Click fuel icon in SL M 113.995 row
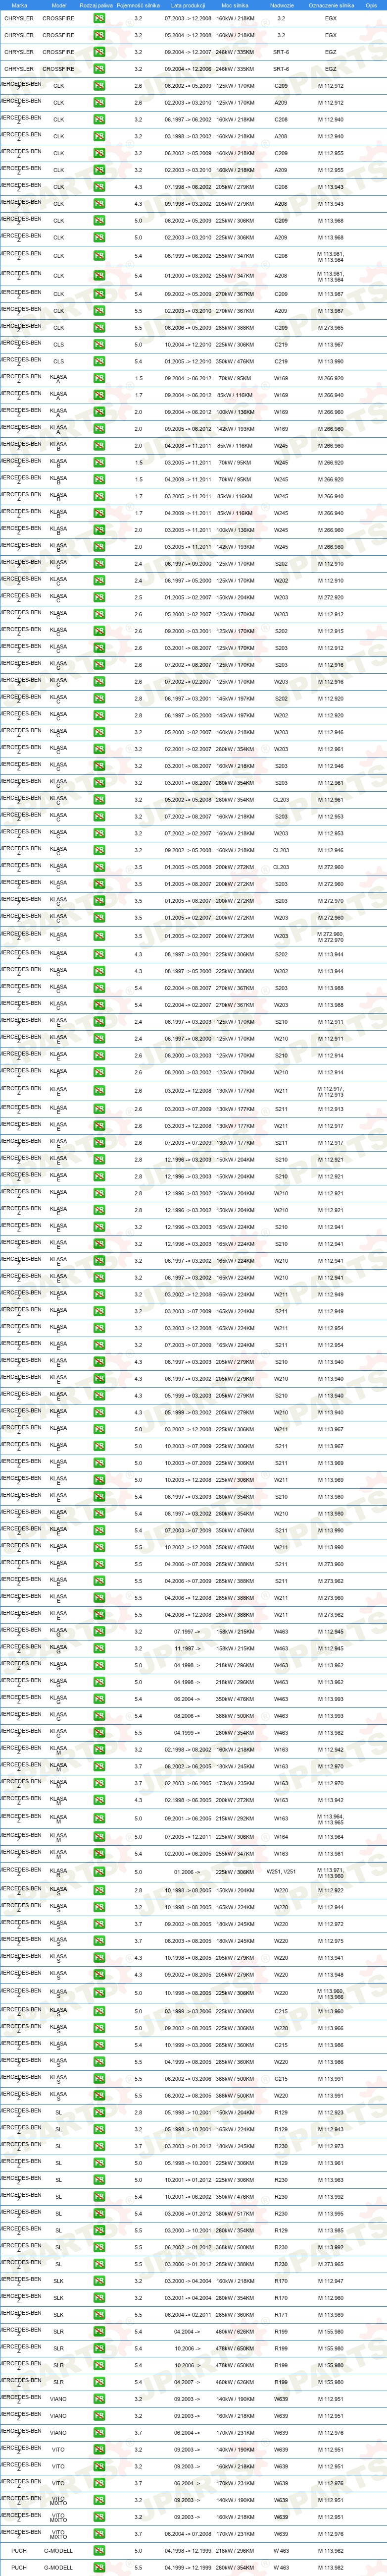 pyautogui.click(x=99, y=2214)
